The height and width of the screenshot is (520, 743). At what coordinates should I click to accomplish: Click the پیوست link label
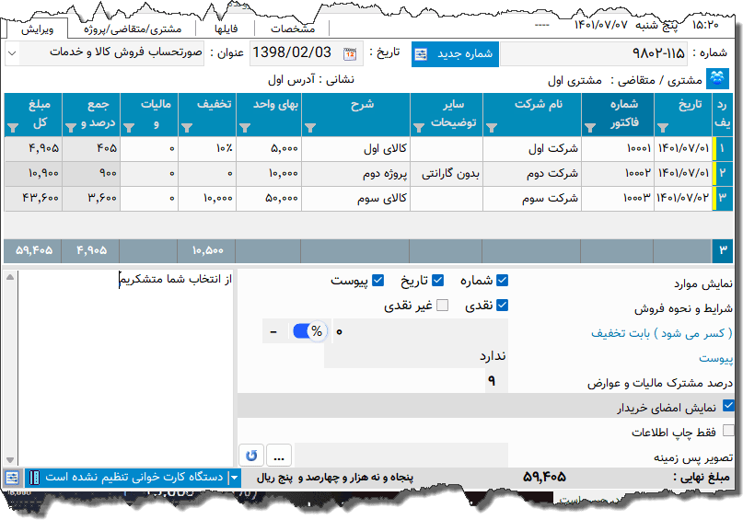715,359
